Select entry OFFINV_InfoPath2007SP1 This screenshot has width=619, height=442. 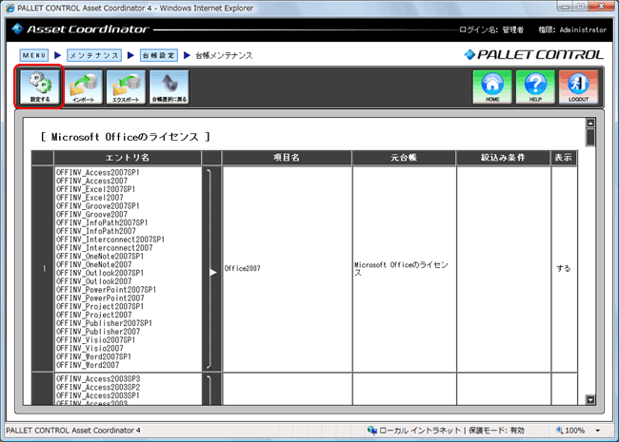click(x=102, y=222)
